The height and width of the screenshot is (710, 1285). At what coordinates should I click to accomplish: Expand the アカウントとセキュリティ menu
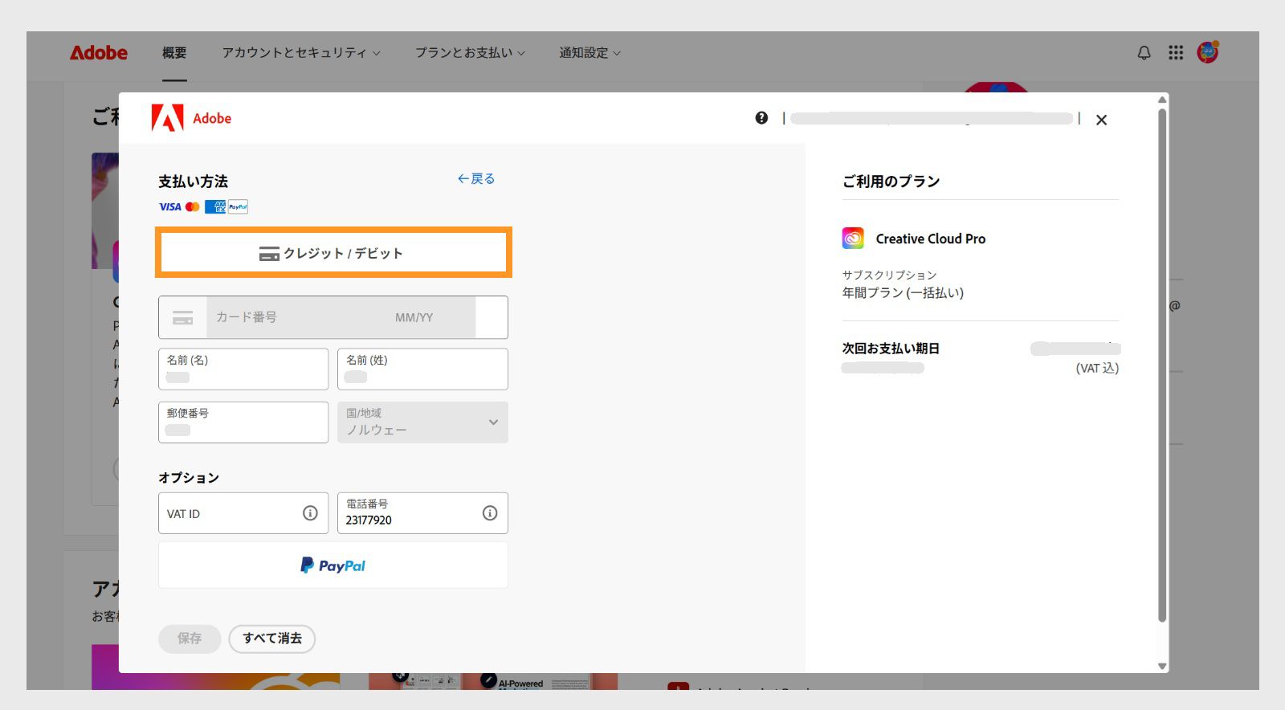click(x=301, y=53)
